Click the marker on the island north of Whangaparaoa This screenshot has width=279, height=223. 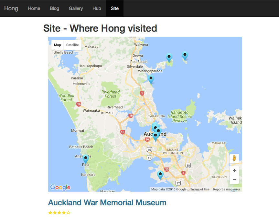click(169, 57)
